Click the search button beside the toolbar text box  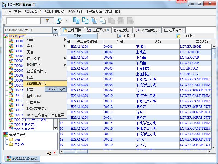point(47,21)
